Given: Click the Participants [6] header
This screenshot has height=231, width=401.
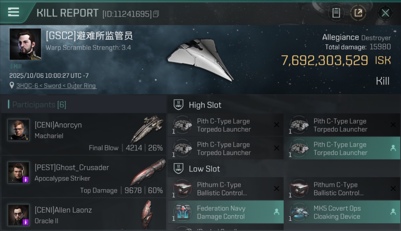Looking at the screenshot, I should (39, 105).
